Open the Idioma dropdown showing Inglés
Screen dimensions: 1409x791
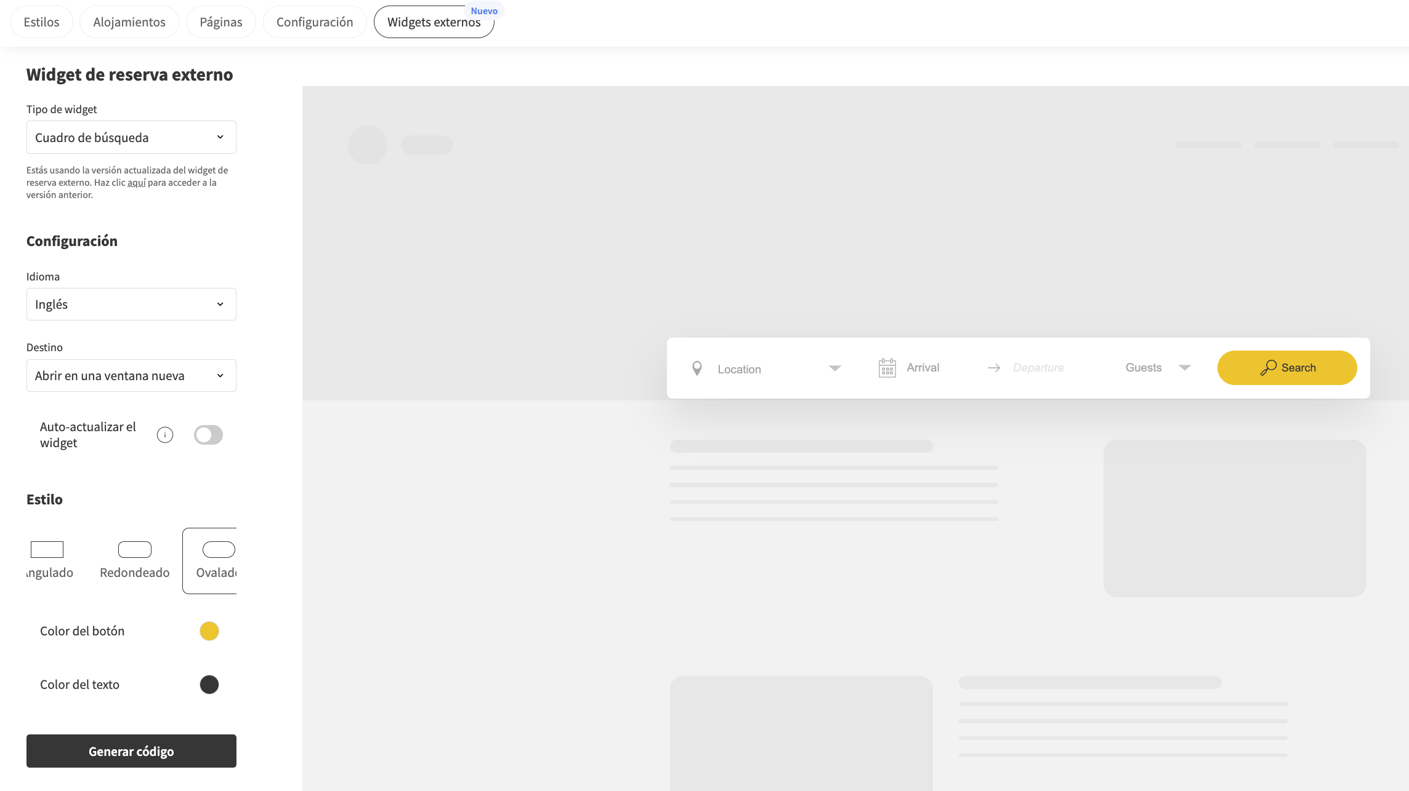pos(131,304)
